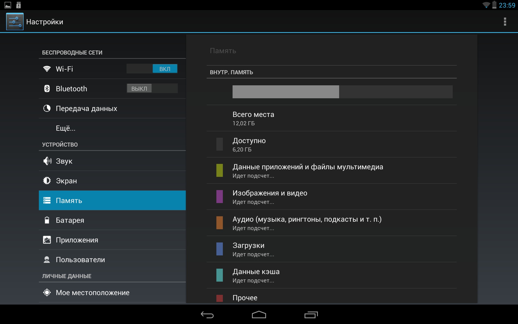
Task: Open recent apps from the navigation bar
Action: tap(311, 315)
